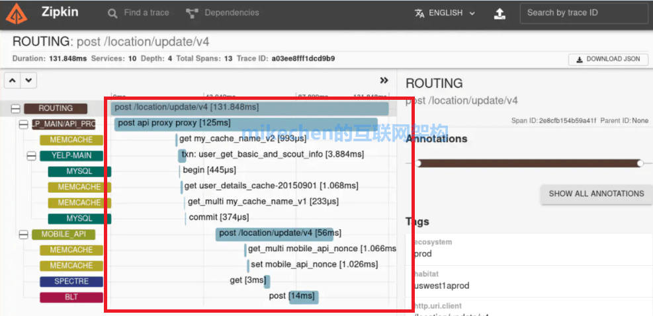The image size is (653, 316).
Task: Select the commit 374µs span
Action: (218, 217)
